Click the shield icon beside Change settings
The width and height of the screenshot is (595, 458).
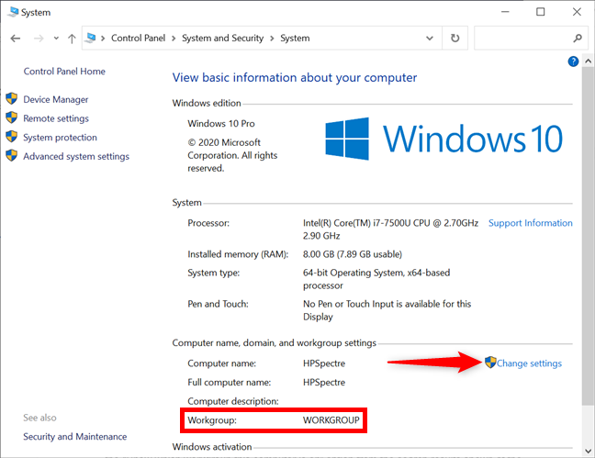click(x=490, y=363)
